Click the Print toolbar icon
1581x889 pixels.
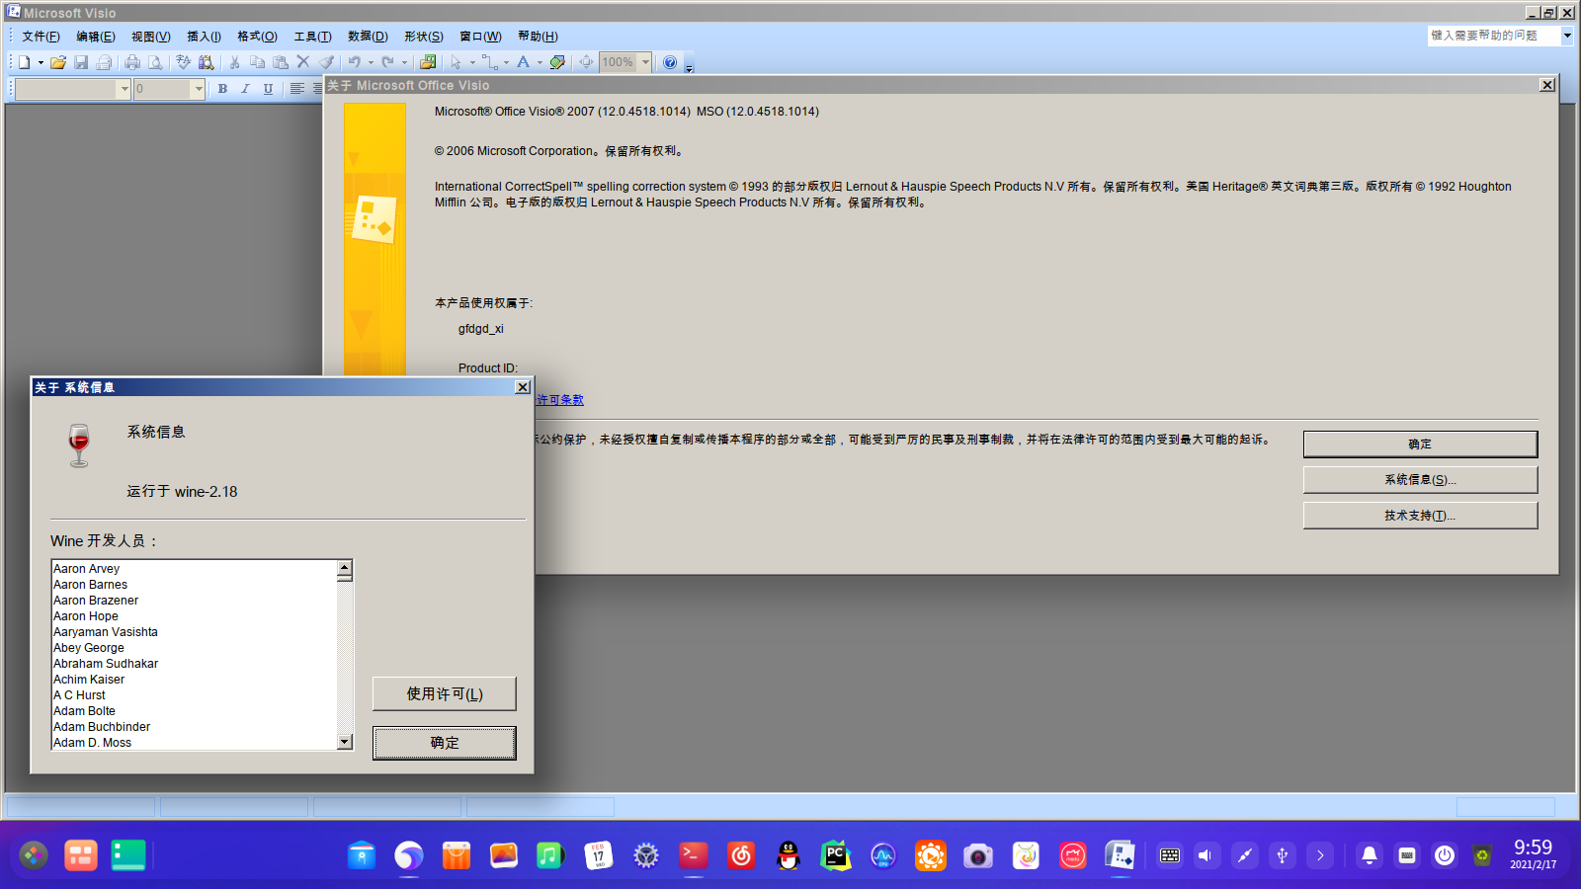(132, 62)
